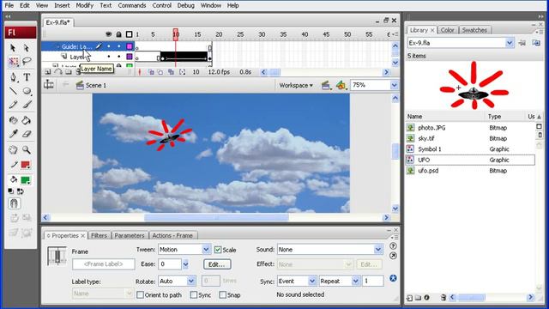Open the Commands menu

[132, 5]
